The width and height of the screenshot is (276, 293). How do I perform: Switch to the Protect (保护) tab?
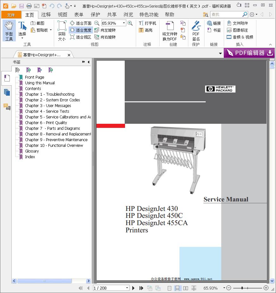click(x=95, y=15)
